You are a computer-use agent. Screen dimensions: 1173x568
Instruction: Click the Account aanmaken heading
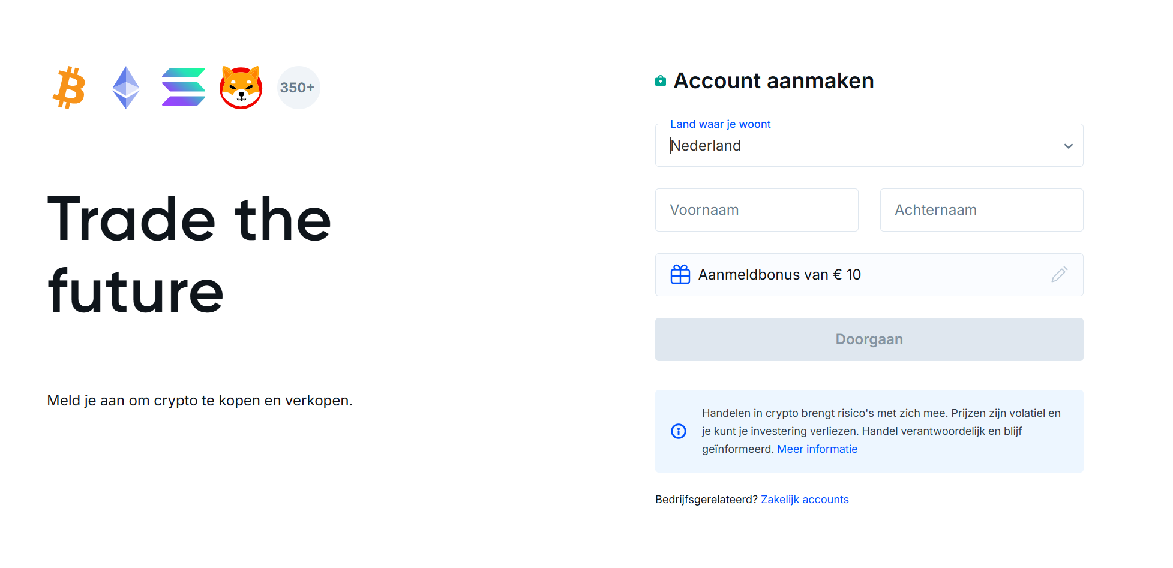[774, 80]
